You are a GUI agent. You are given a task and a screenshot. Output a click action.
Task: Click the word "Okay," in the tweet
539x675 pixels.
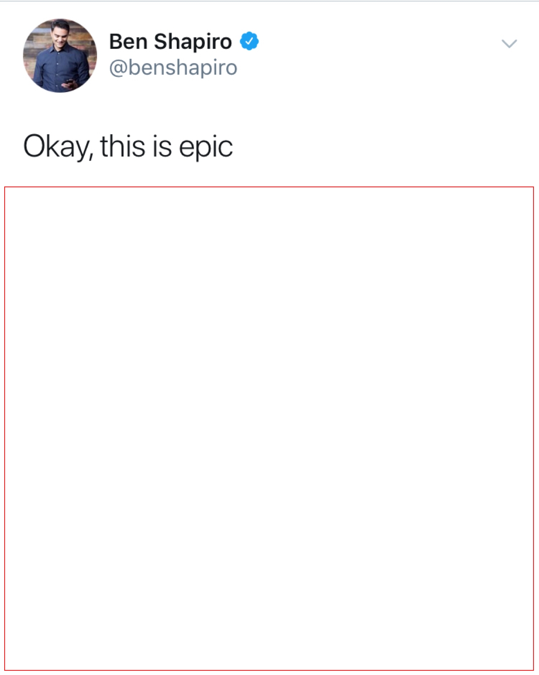coord(58,147)
